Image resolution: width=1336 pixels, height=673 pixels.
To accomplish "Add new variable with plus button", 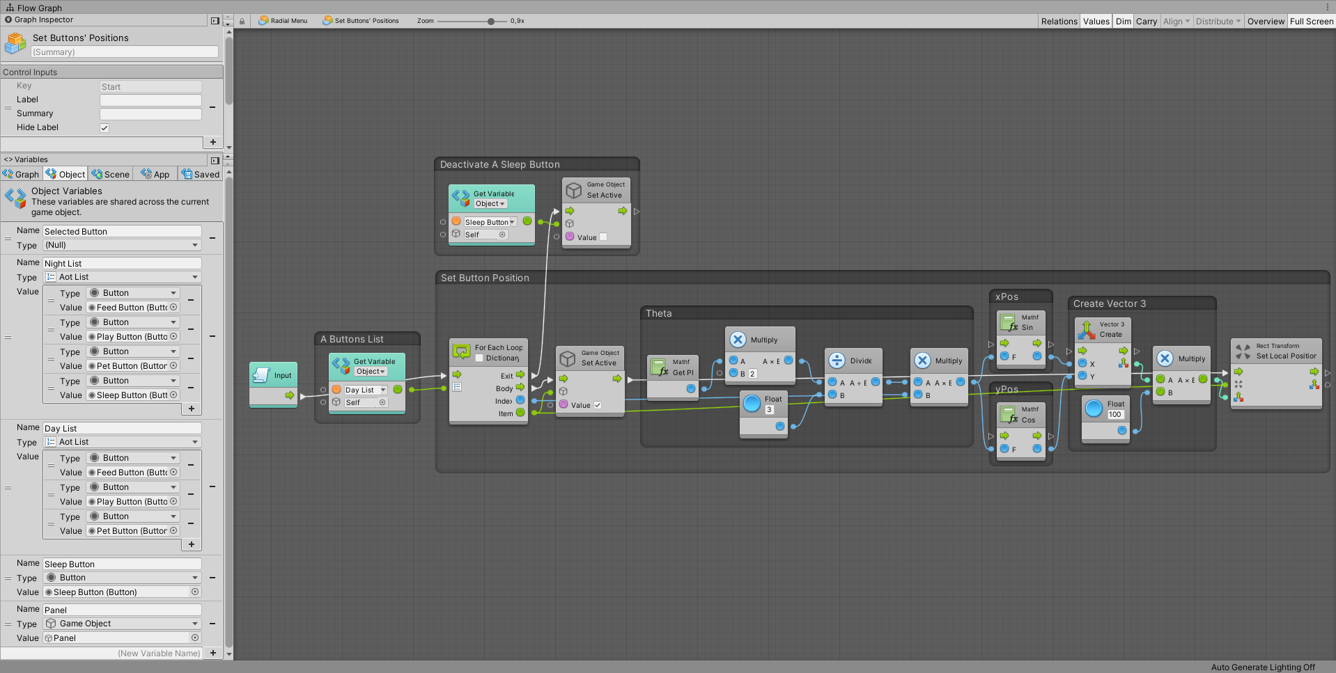I will pos(213,653).
